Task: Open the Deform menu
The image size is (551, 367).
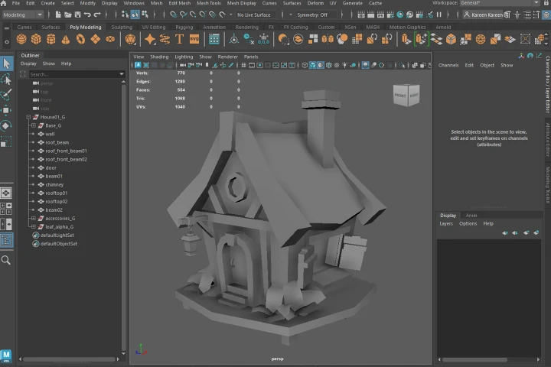Action: [x=315, y=3]
